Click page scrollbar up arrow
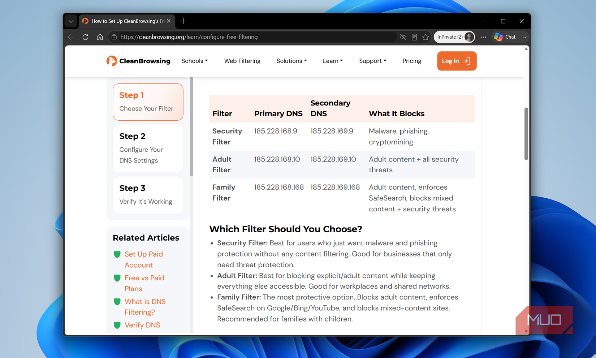This screenshot has height=358, width=596. [x=526, y=49]
